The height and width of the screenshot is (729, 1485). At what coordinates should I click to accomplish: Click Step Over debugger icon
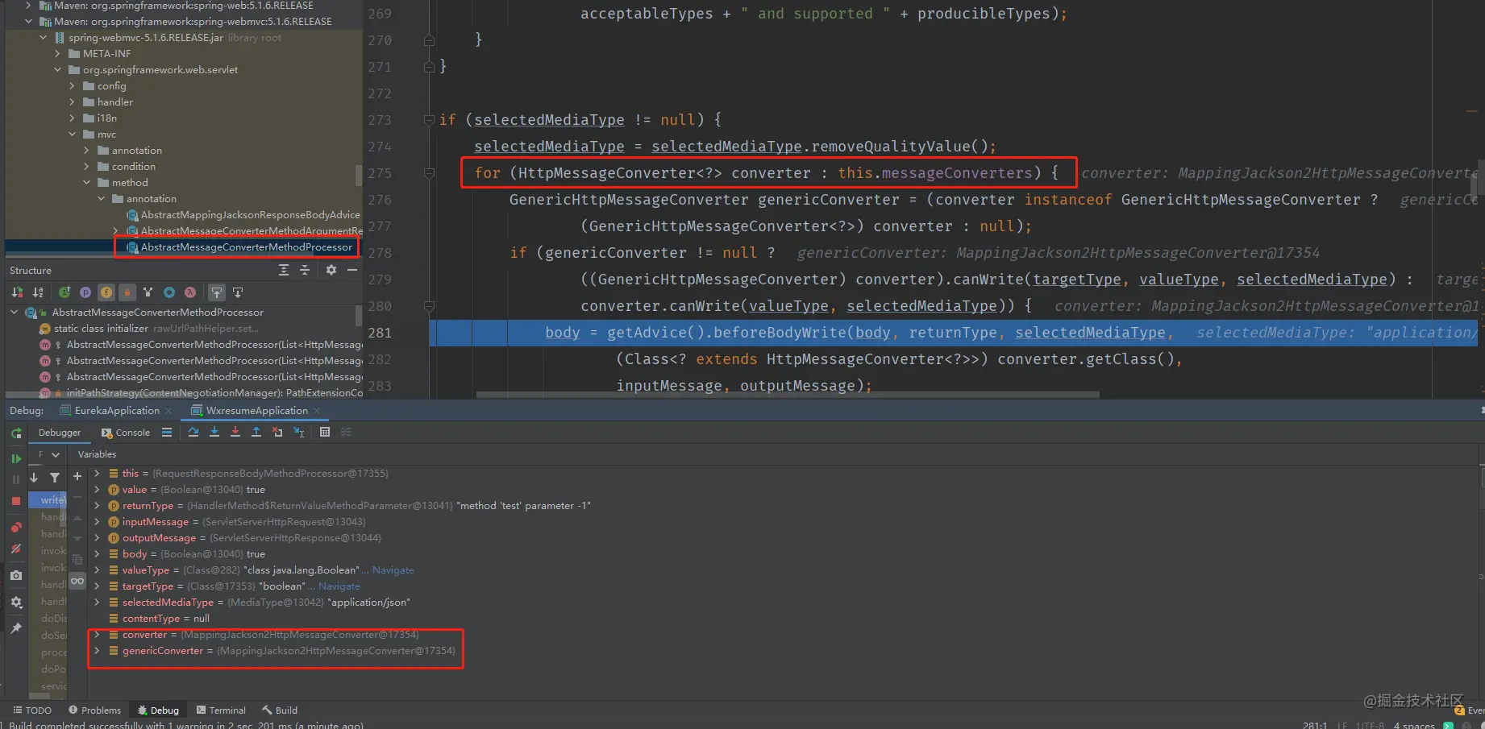pyautogui.click(x=193, y=433)
